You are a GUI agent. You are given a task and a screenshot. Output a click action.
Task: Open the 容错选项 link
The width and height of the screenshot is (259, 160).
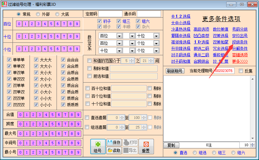[240, 55]
